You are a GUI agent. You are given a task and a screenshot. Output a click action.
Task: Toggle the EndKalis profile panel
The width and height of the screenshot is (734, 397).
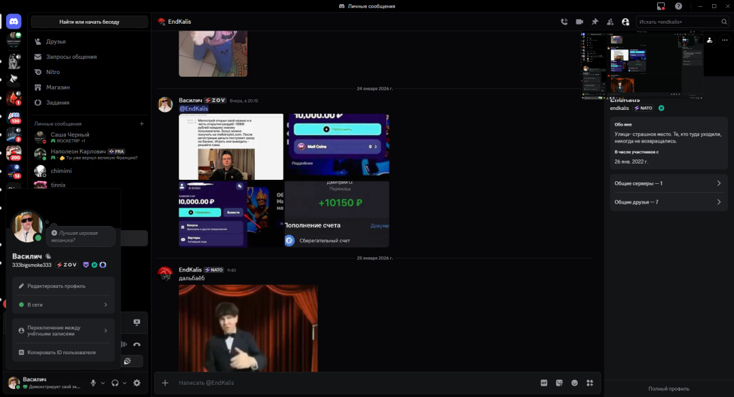pyautogui.click(x=626, y=21)
